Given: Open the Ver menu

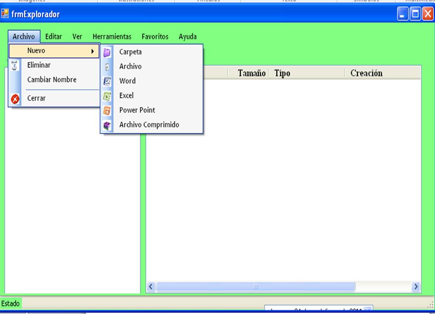Looking at the screenshot, I should click(77, 36).
